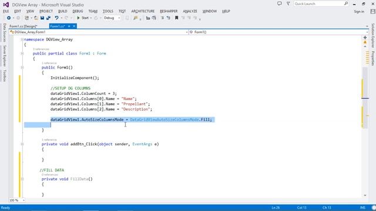Toggle bookmark on the current line
Viewport: 376px width, 211px height.
[x=176, y=18]
